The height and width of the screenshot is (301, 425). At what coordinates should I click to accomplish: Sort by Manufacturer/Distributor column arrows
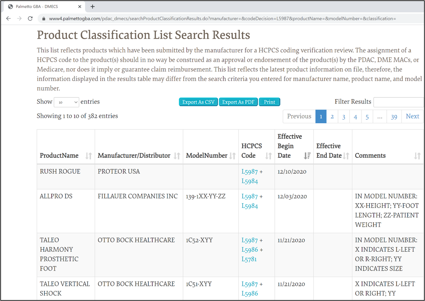(x=177, y=156)
